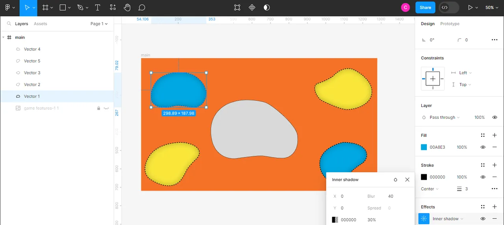
Task: Open Stroke style library icon
Action: 483,165
